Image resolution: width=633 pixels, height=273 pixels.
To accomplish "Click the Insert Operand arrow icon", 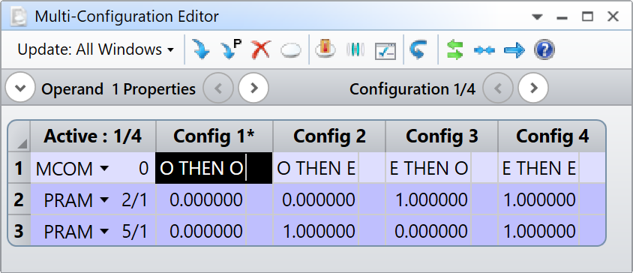I will coord(201,49).
